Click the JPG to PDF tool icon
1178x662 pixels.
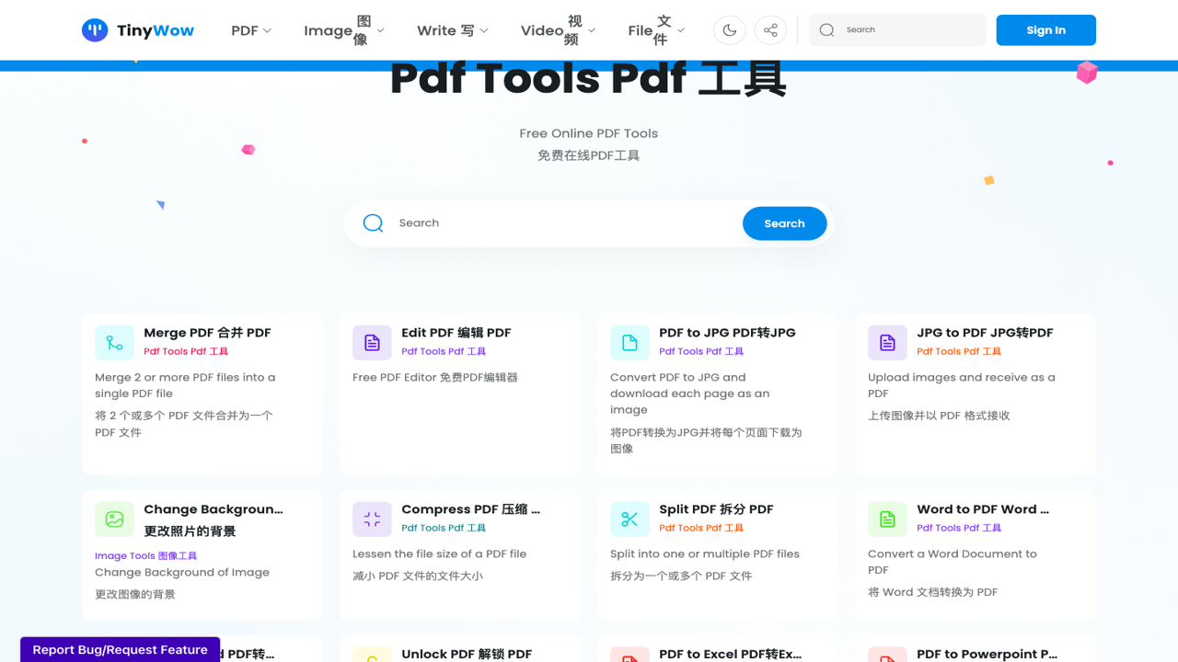click(x=887, y=343)
